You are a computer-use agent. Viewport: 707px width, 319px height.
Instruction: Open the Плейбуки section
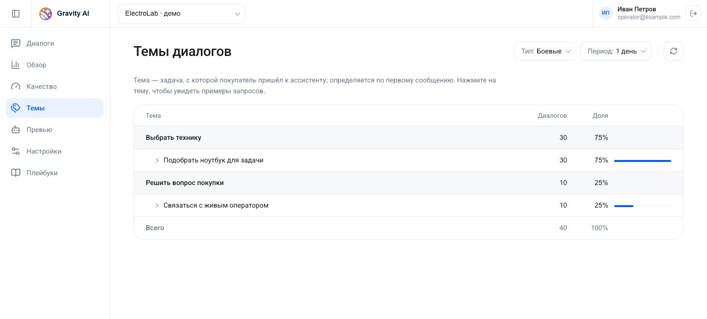[54, 173]
